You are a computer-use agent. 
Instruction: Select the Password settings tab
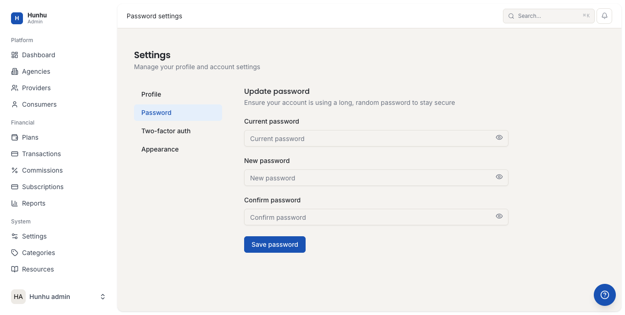click(x=178, y=113)
